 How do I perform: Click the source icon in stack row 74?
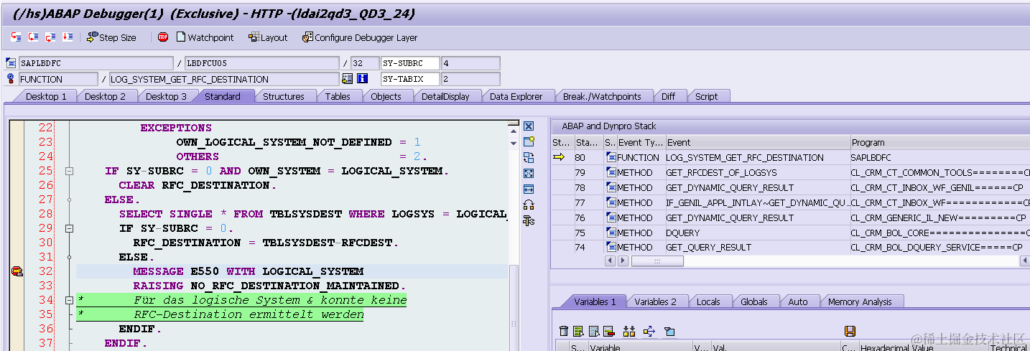[611, 247]
